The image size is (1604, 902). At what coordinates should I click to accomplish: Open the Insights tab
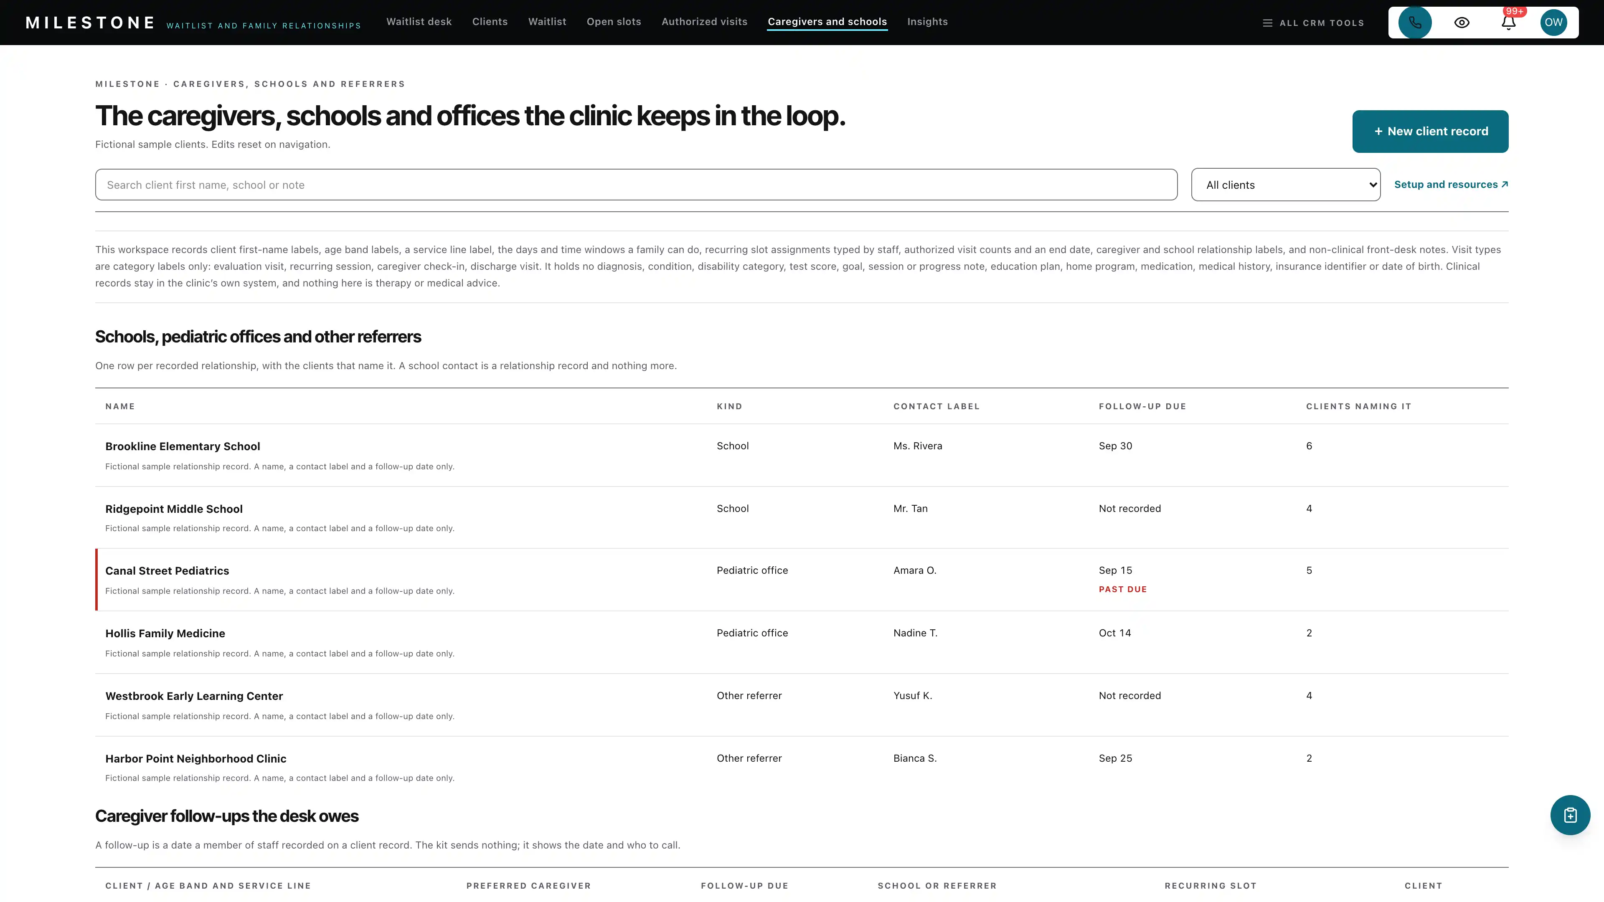click(x=927, y=22)
